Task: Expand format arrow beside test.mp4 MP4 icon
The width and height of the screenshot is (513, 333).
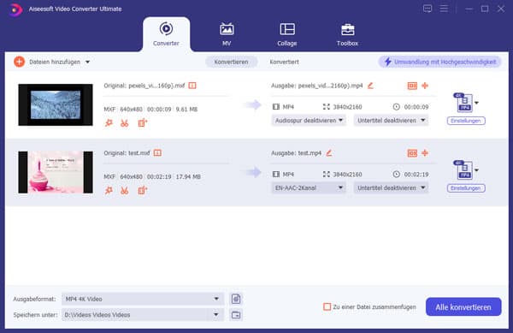Action: click(477, 170)
